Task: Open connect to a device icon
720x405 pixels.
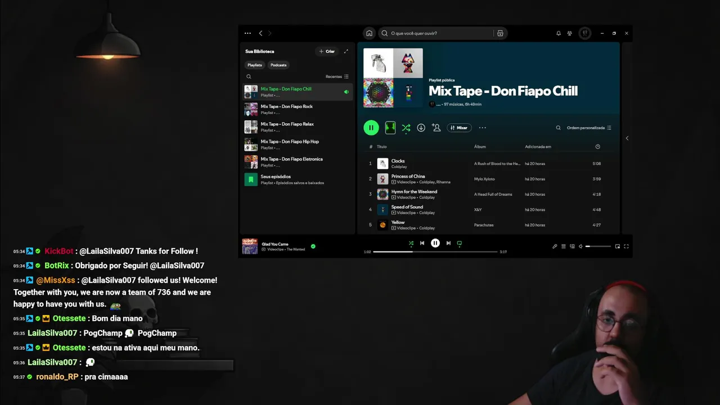Action: (572, 246)
